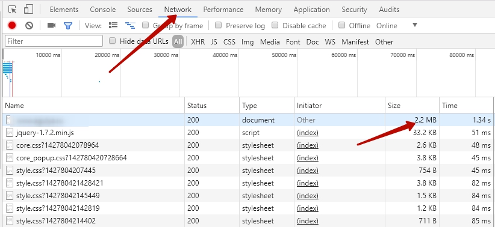This screenshot has height=227, width=495.
Task: Check Hide data URLs
Action: click(x=112, y=41)
